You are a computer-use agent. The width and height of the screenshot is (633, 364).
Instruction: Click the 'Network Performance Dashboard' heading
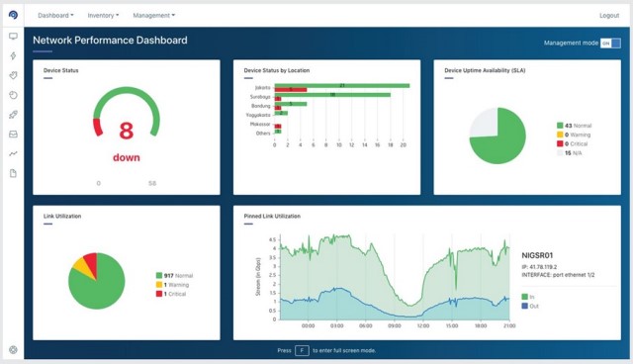click(x=110, y=40)
